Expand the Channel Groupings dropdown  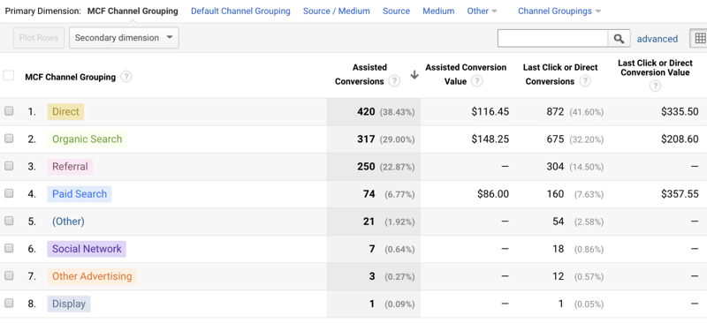point(559,11)
